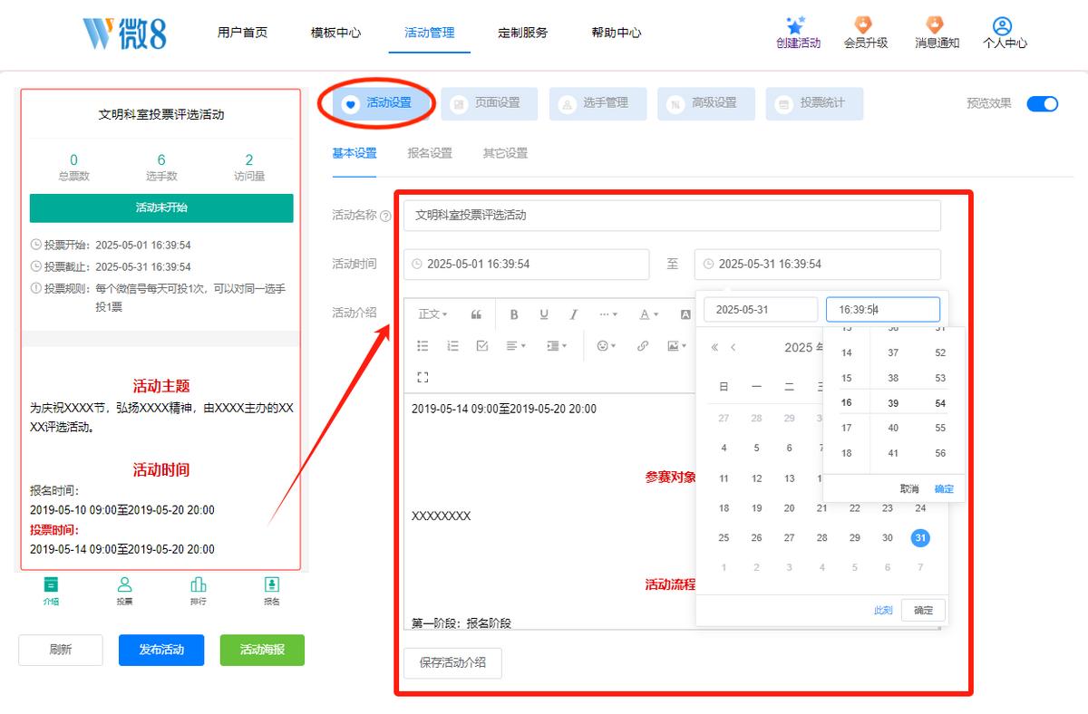Go to previous year in calendar

coord(714,347)
